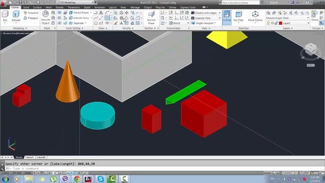325x183 pixels.
Task: Click the keyword search field
Action: coord(240,2)
